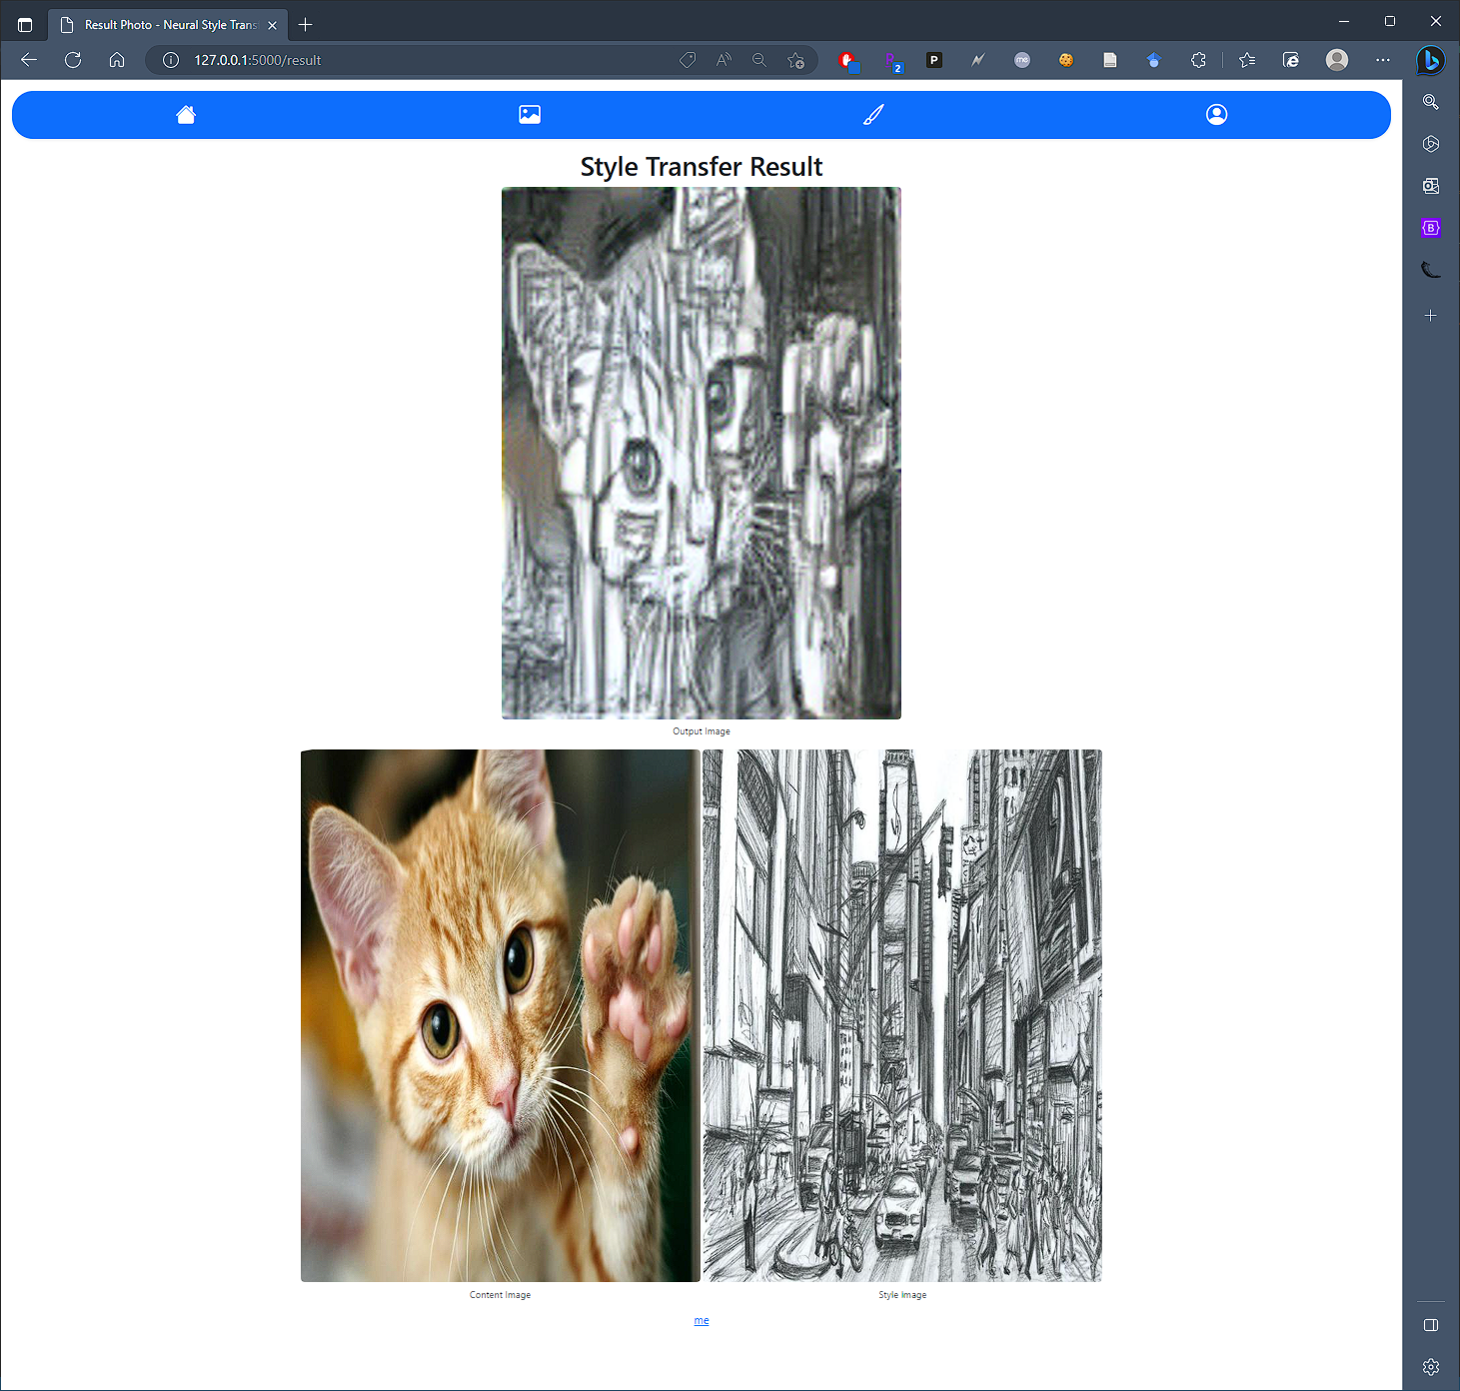Open a new browser tab
1460x1391 pixels.
coord(306,24)
